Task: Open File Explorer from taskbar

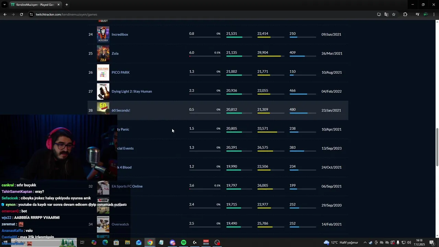Action: [x=128, y=243]
